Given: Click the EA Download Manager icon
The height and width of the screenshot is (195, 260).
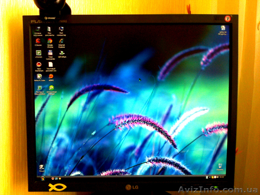Looking at the screenshot, I should (51, 88).
